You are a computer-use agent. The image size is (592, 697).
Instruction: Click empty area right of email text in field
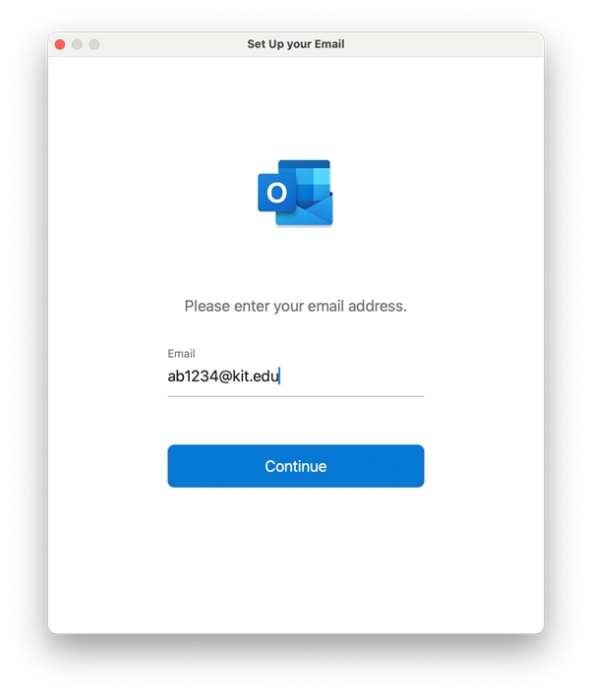tap(354, 376)
